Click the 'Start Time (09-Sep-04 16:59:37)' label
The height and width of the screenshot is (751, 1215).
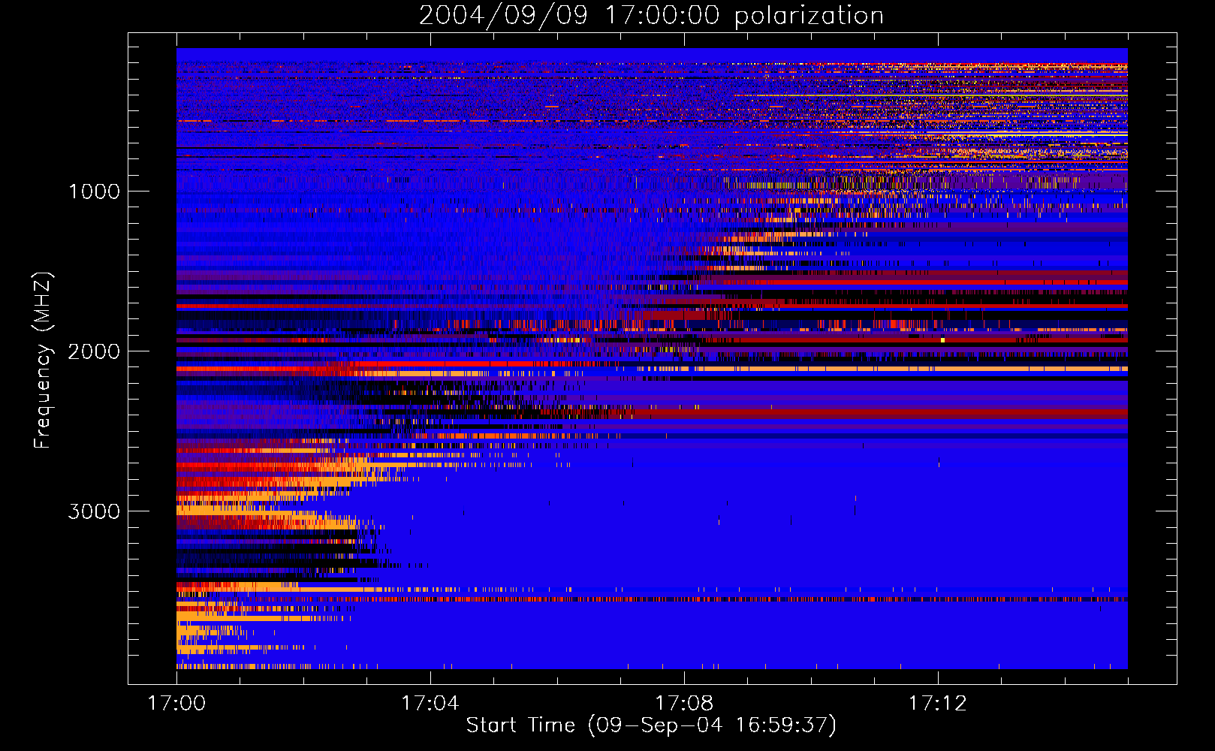tap(651, 725)
